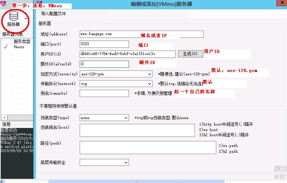This screenshot has height=183, width=287.
Task: Open the 伪装类型 (type) dropdown
Action: click(x=126, y=118)
